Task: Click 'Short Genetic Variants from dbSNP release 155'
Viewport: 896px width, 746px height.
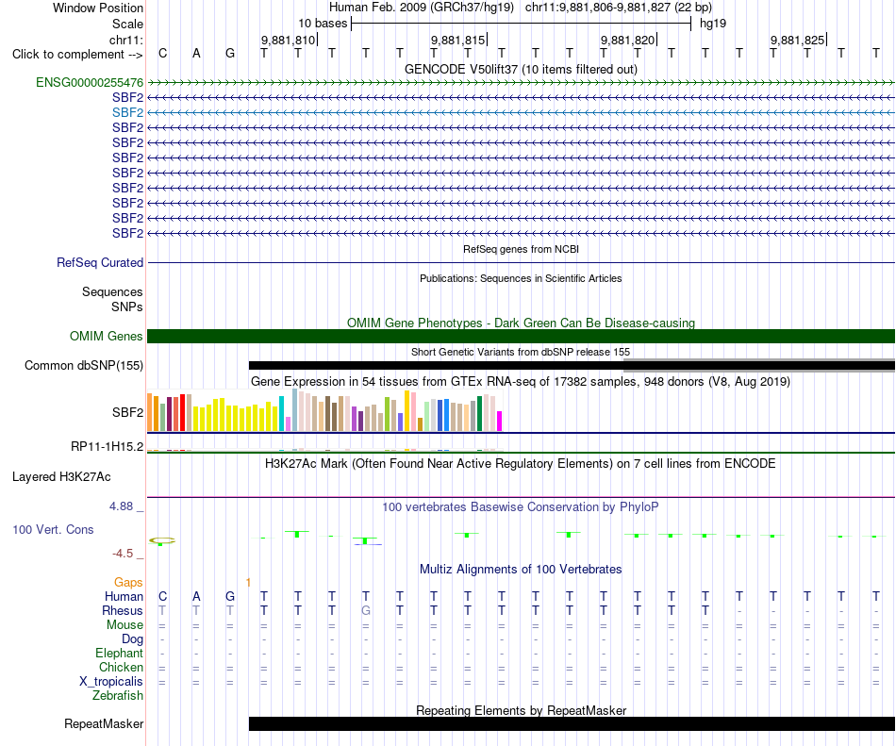Action: pyautogui.click(x=521, y=352)
